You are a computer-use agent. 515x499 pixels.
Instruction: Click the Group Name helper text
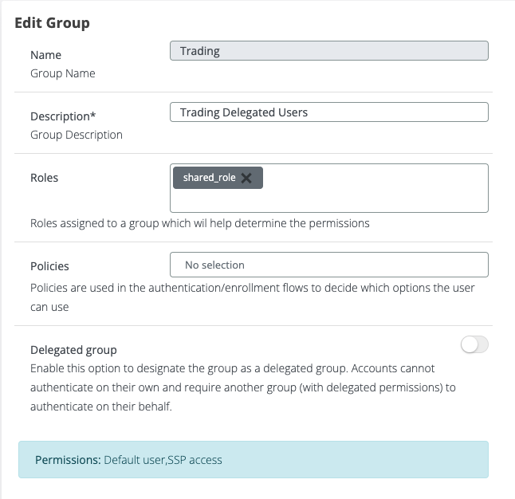62,73
